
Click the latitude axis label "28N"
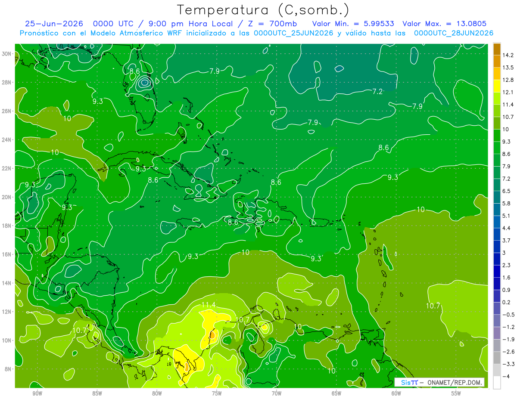click(6, 82)
